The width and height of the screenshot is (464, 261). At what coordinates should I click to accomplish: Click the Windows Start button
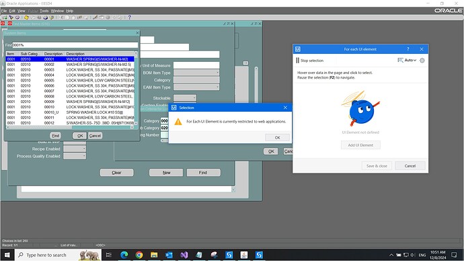pos(7,255)
